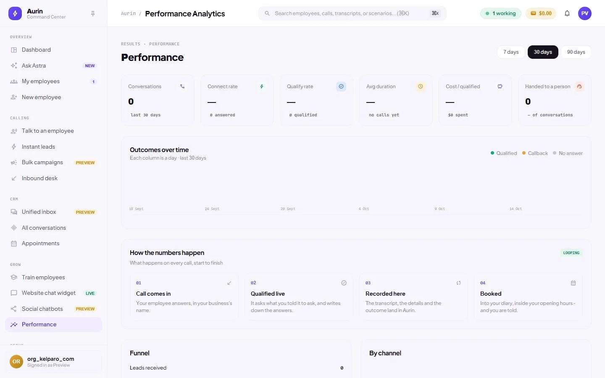Screen dimensions: 605x378
Task: Go to My employees
Action: pos(53,81)
